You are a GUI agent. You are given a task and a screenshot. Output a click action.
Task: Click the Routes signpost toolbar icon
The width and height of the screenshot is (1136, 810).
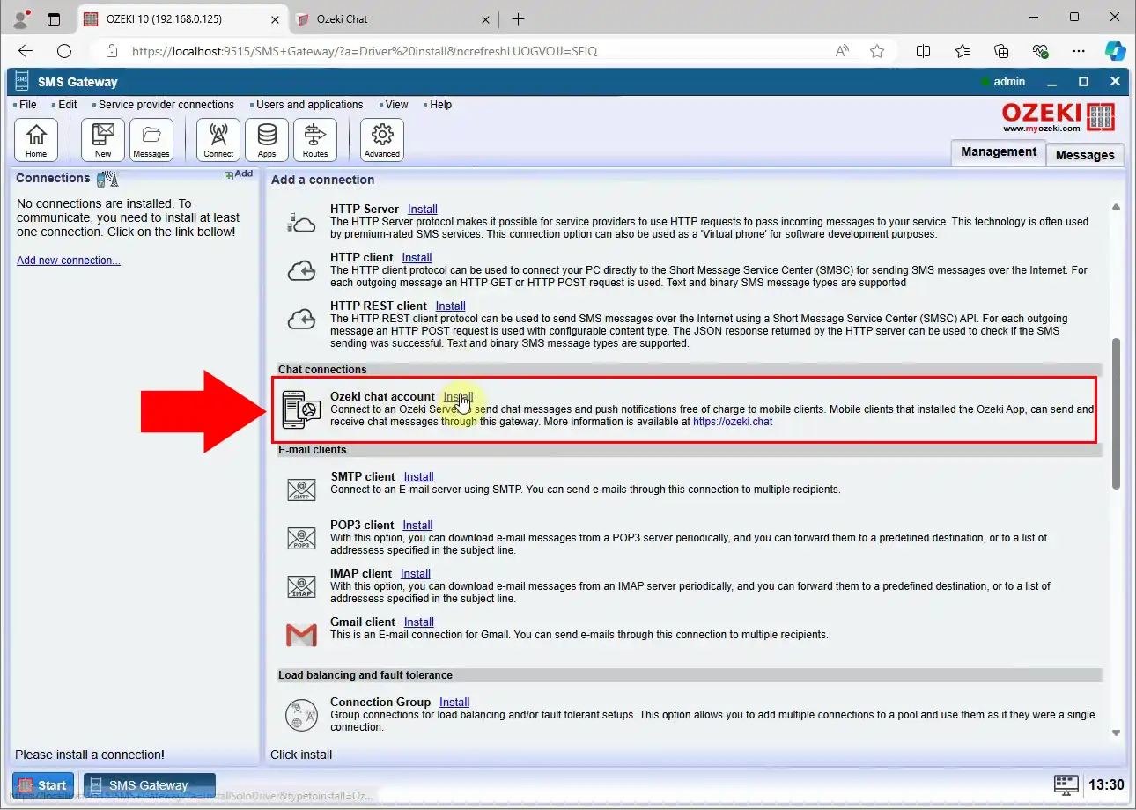(x=315, y=140)
